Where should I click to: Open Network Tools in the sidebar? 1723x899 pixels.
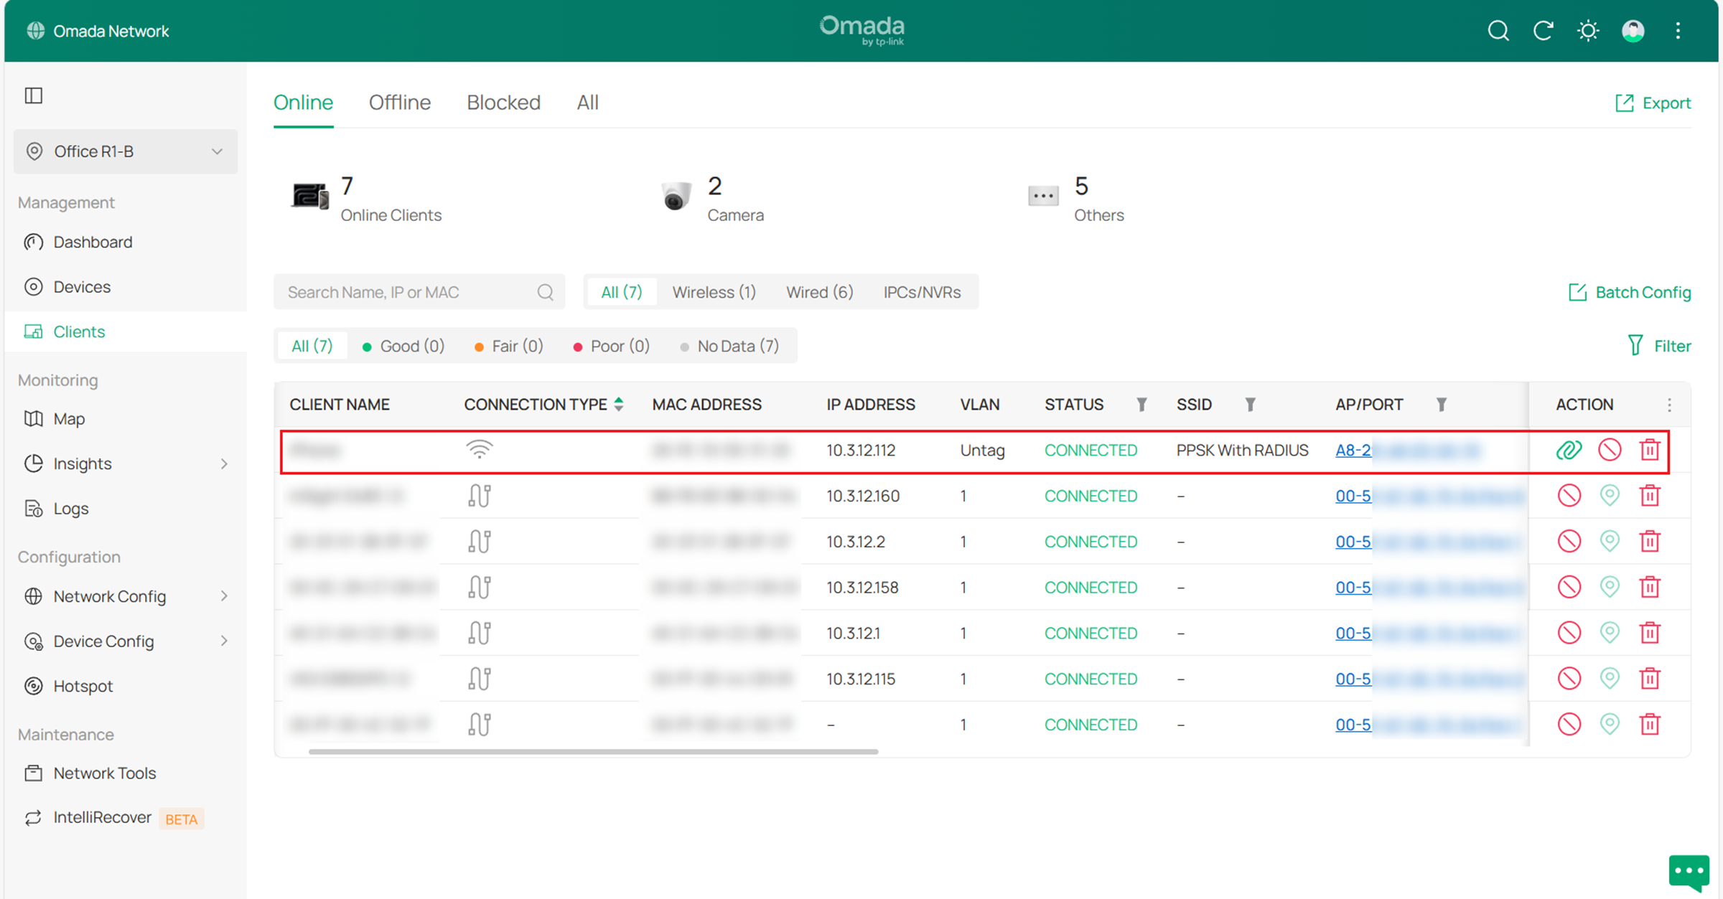pyautogui.click(x=105, y=773)
